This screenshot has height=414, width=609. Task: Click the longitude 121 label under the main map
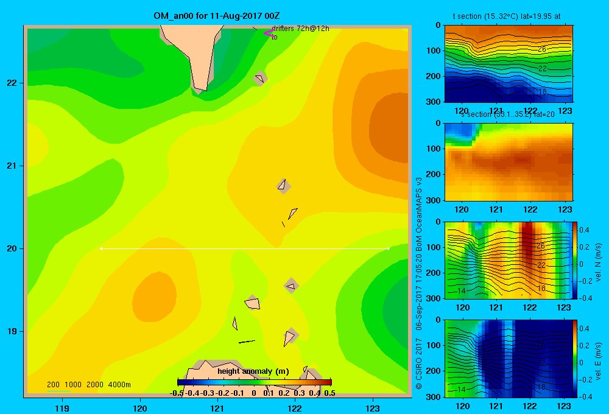point(217,408)
